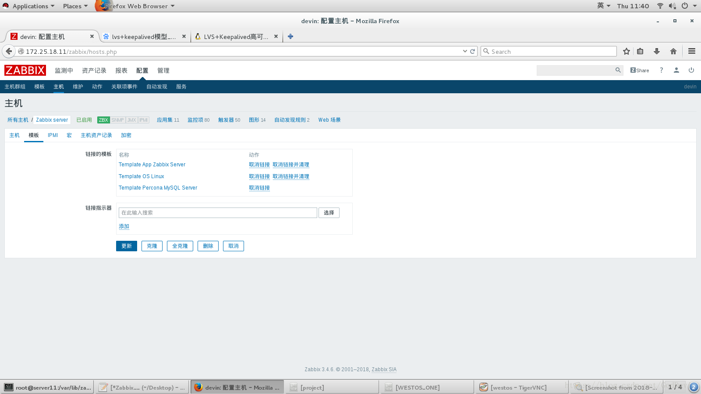Go to Firefox home page icon
The width and height of the screenshot is (701, 394).
coord(673,51)
